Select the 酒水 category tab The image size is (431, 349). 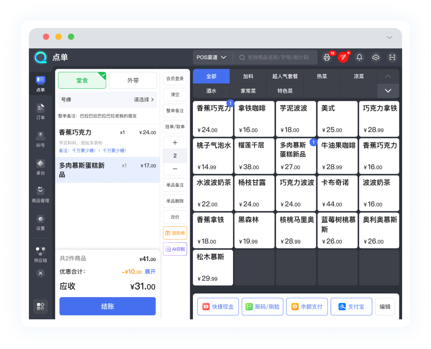coord(211,91)
